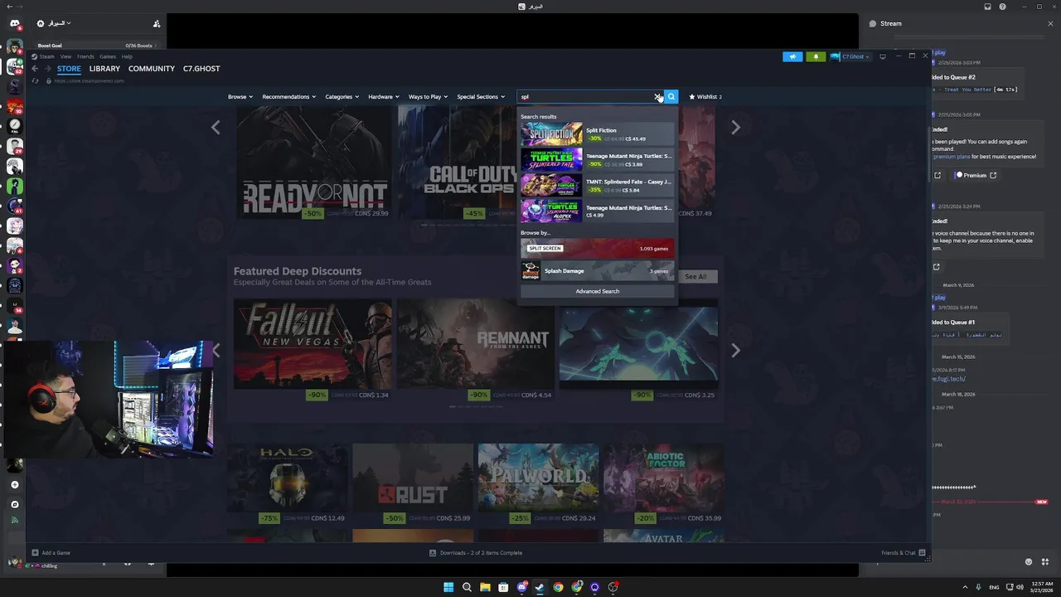Open Steam notifications bell button

[x=816, y=56]
